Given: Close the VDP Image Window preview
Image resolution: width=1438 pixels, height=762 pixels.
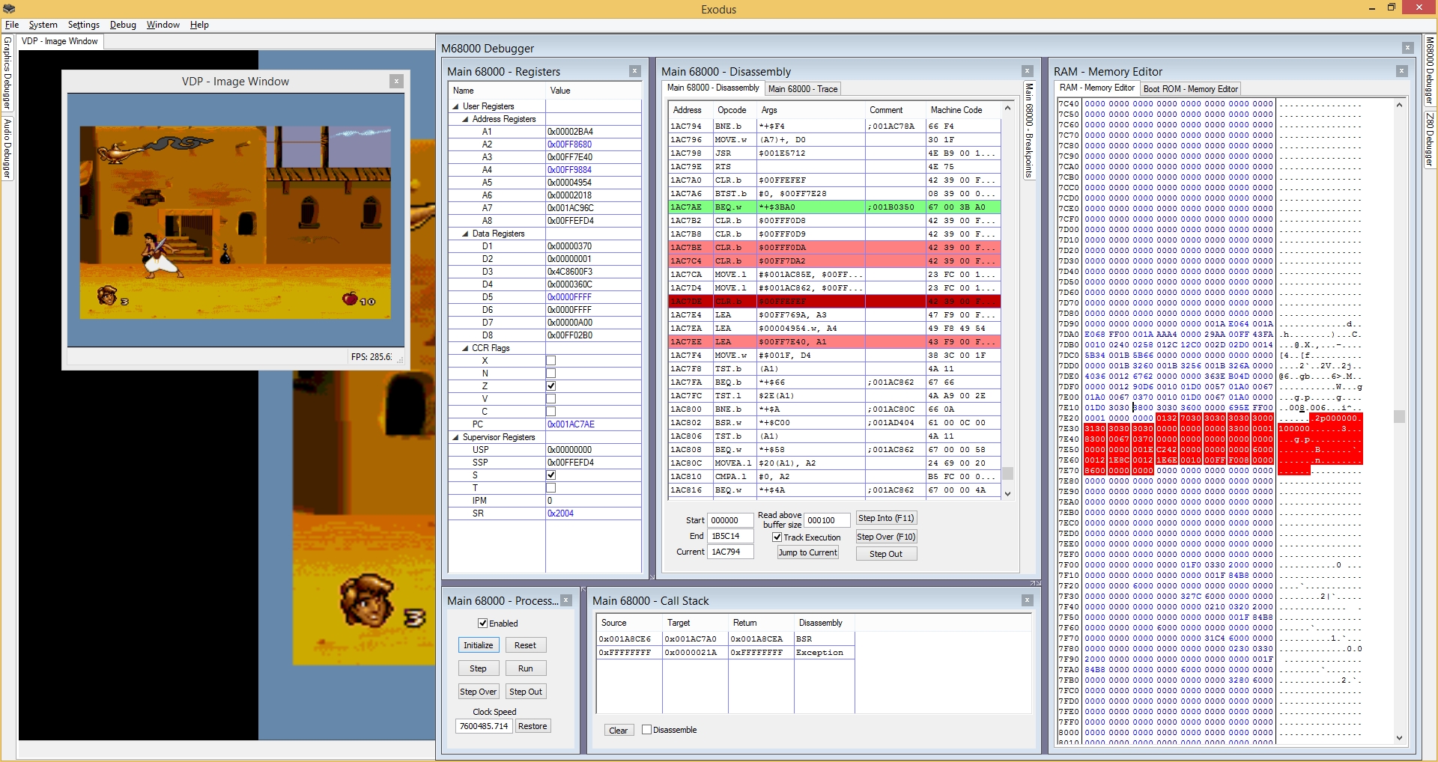Looking at the screenshot, I should (x=396, y=81).
